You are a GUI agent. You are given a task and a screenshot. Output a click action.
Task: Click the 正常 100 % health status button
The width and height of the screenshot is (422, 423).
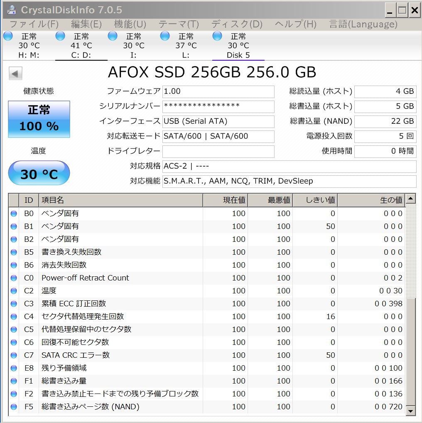[x=39, y=119]
